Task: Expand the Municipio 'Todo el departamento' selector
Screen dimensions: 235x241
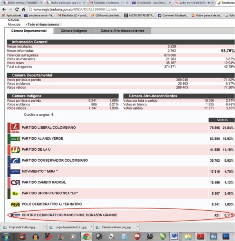Action: tap(42, 24)
